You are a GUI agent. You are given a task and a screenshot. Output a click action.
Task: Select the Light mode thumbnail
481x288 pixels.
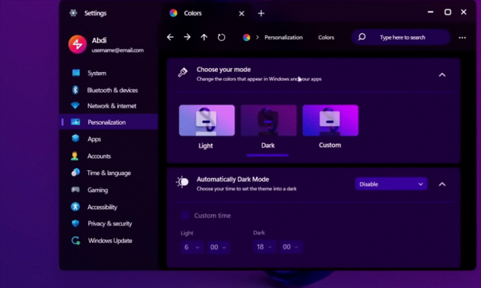207,120
